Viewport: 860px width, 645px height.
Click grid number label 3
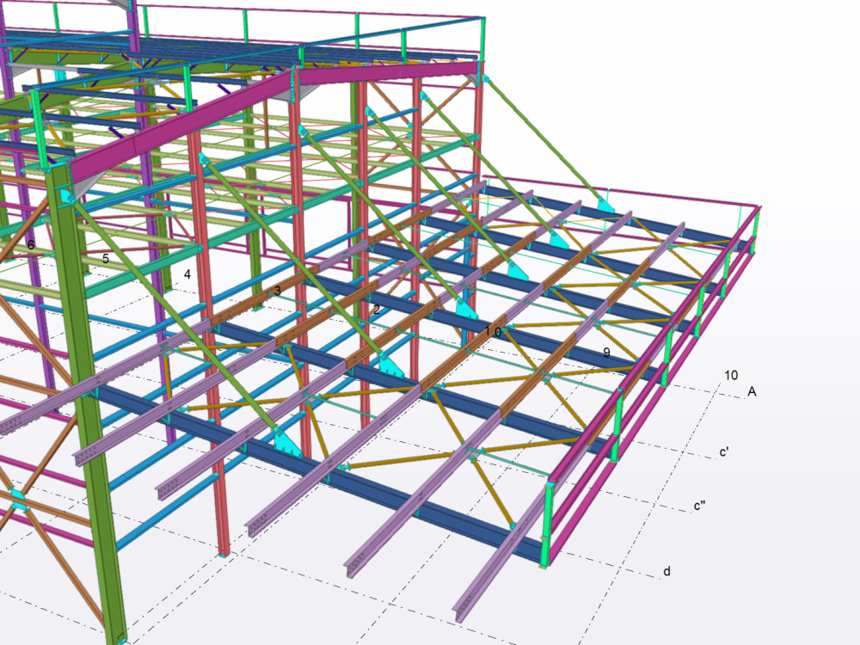(277, 290)
